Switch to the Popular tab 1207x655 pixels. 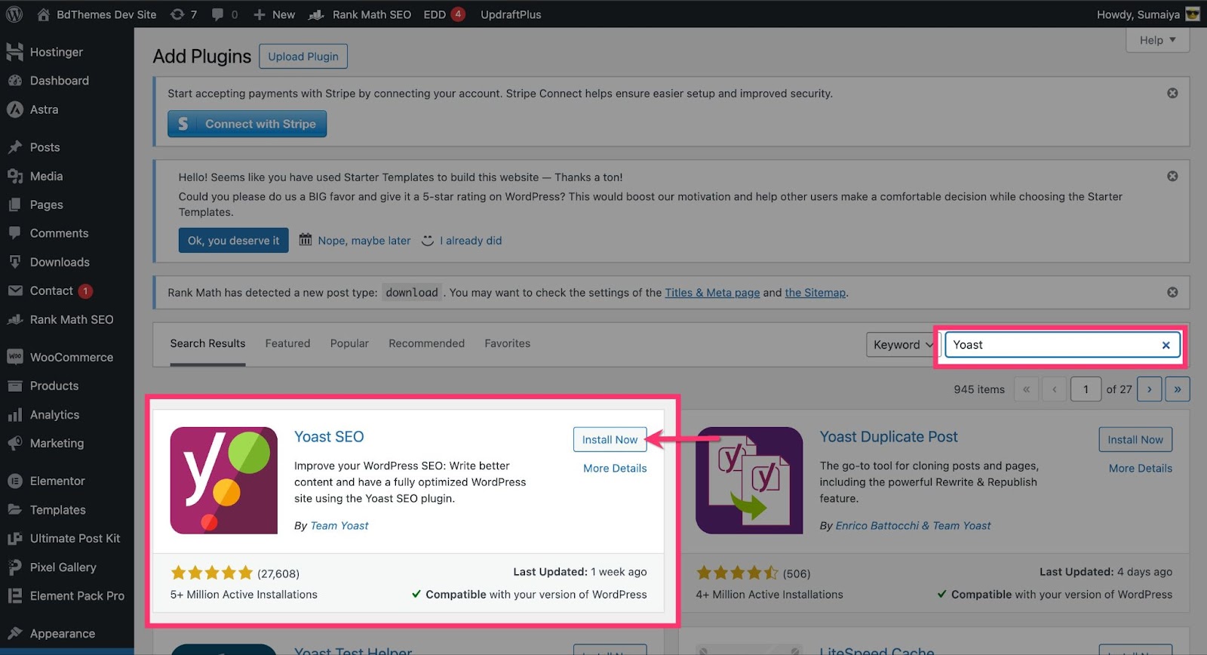tap(349, 343)
